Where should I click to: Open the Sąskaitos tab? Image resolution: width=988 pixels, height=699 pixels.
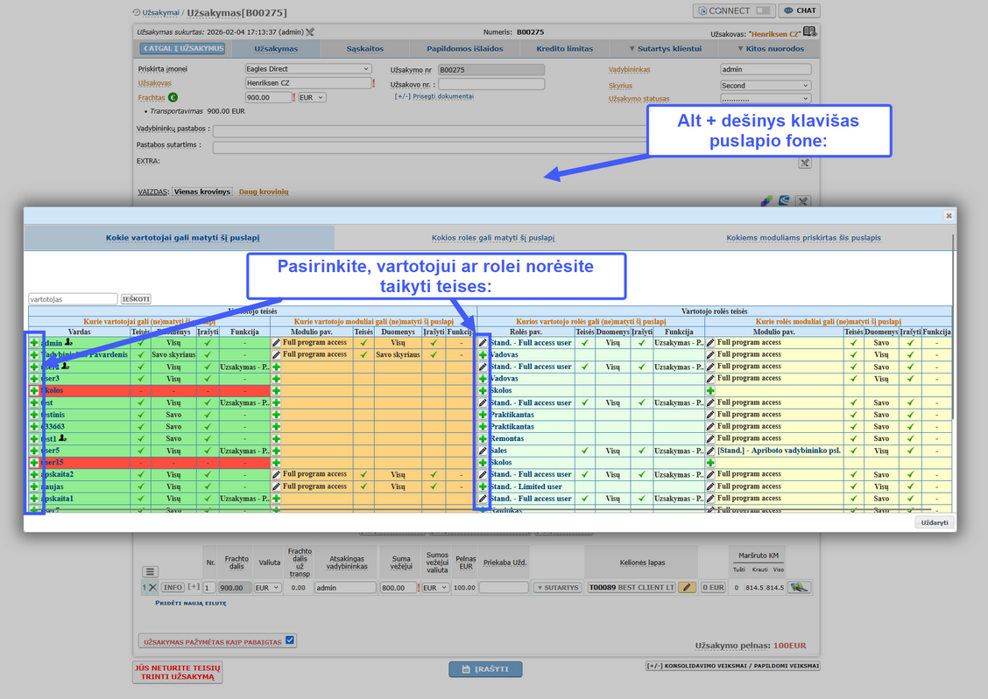click(365, 48)
